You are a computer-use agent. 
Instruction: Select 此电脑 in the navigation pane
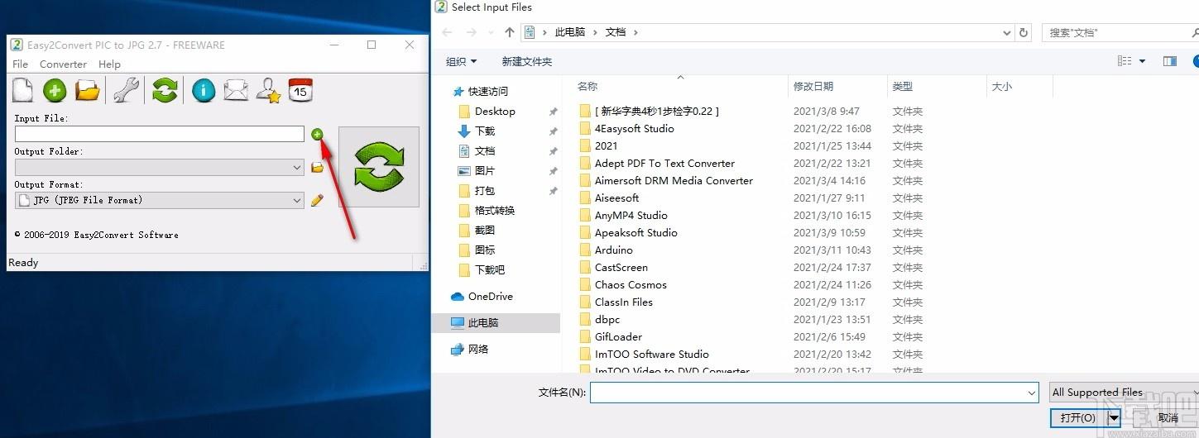(x=485, y=323)
